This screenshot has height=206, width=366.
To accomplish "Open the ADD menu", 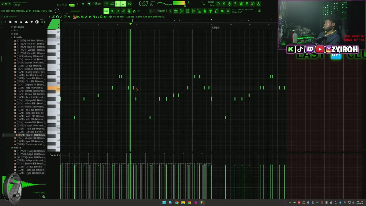I will (x=13, y=11).
